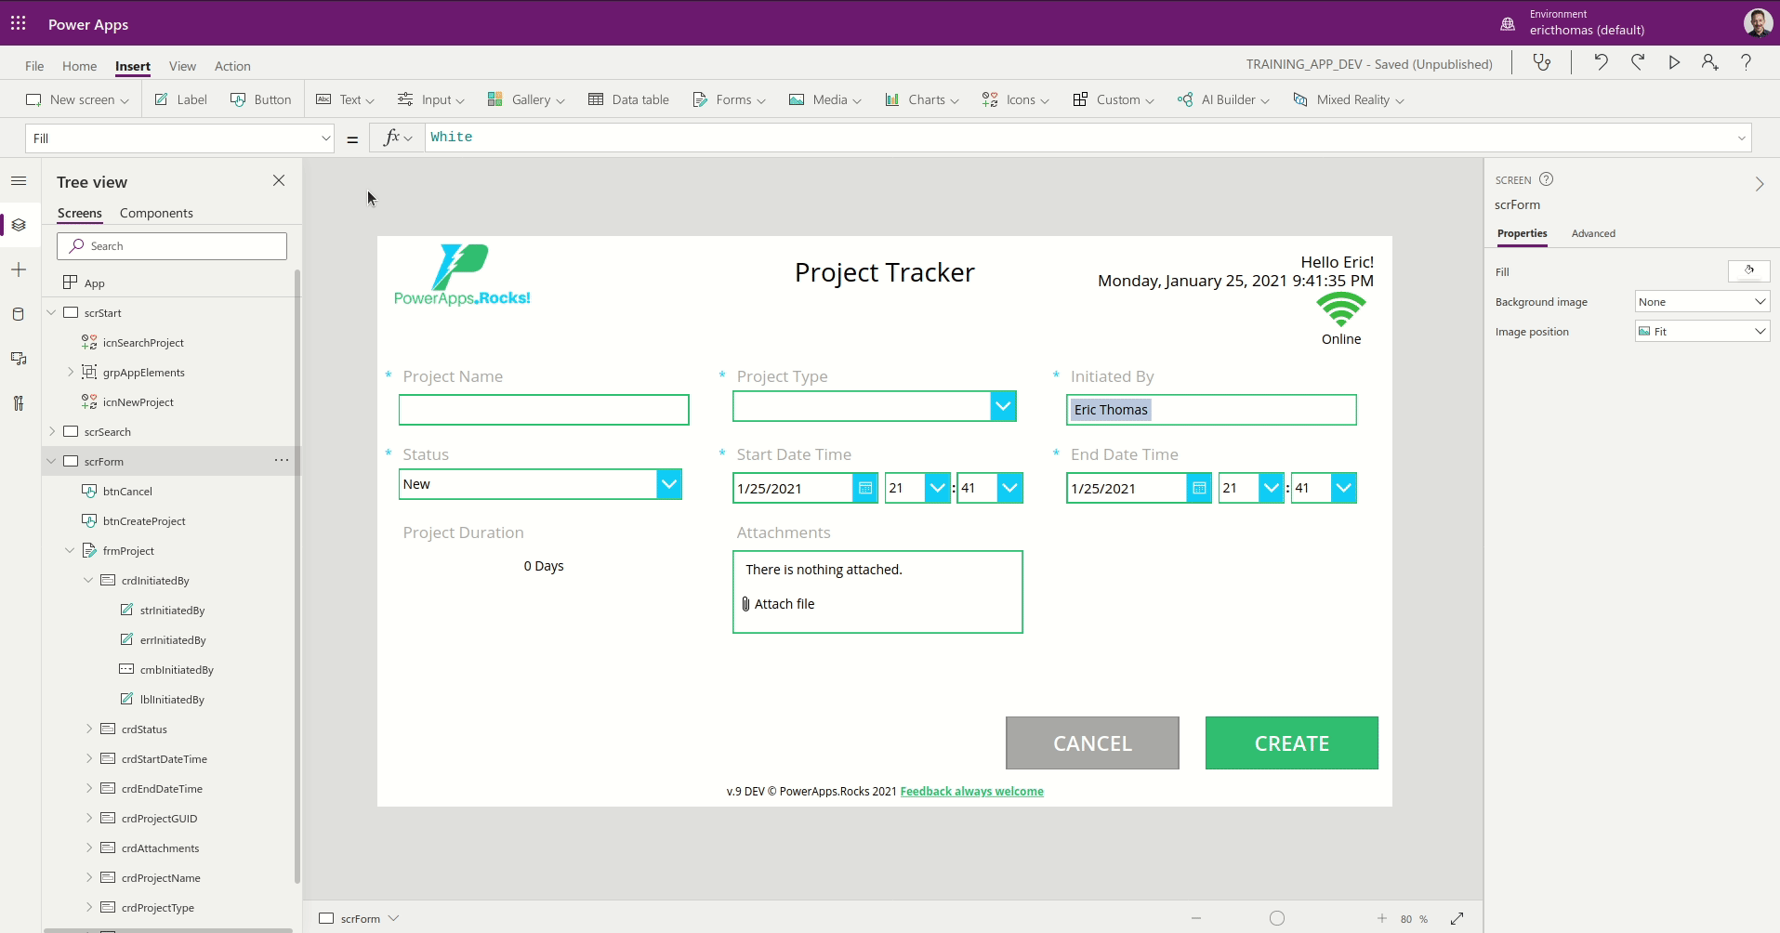Expand the crdStatus tree item

tap(88, 729)
